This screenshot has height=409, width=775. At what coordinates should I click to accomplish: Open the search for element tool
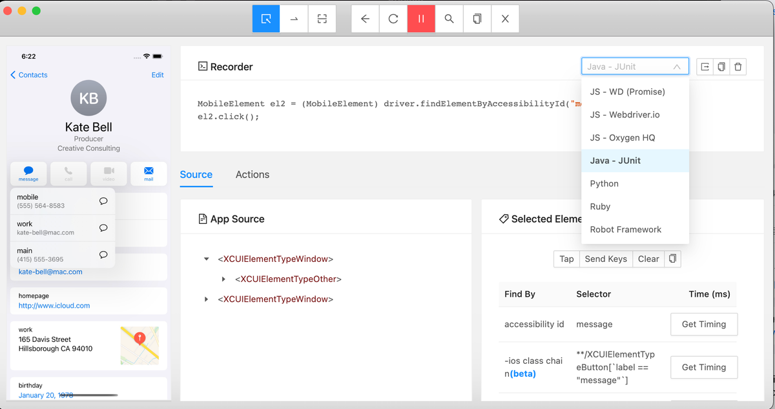pos(448,18)
